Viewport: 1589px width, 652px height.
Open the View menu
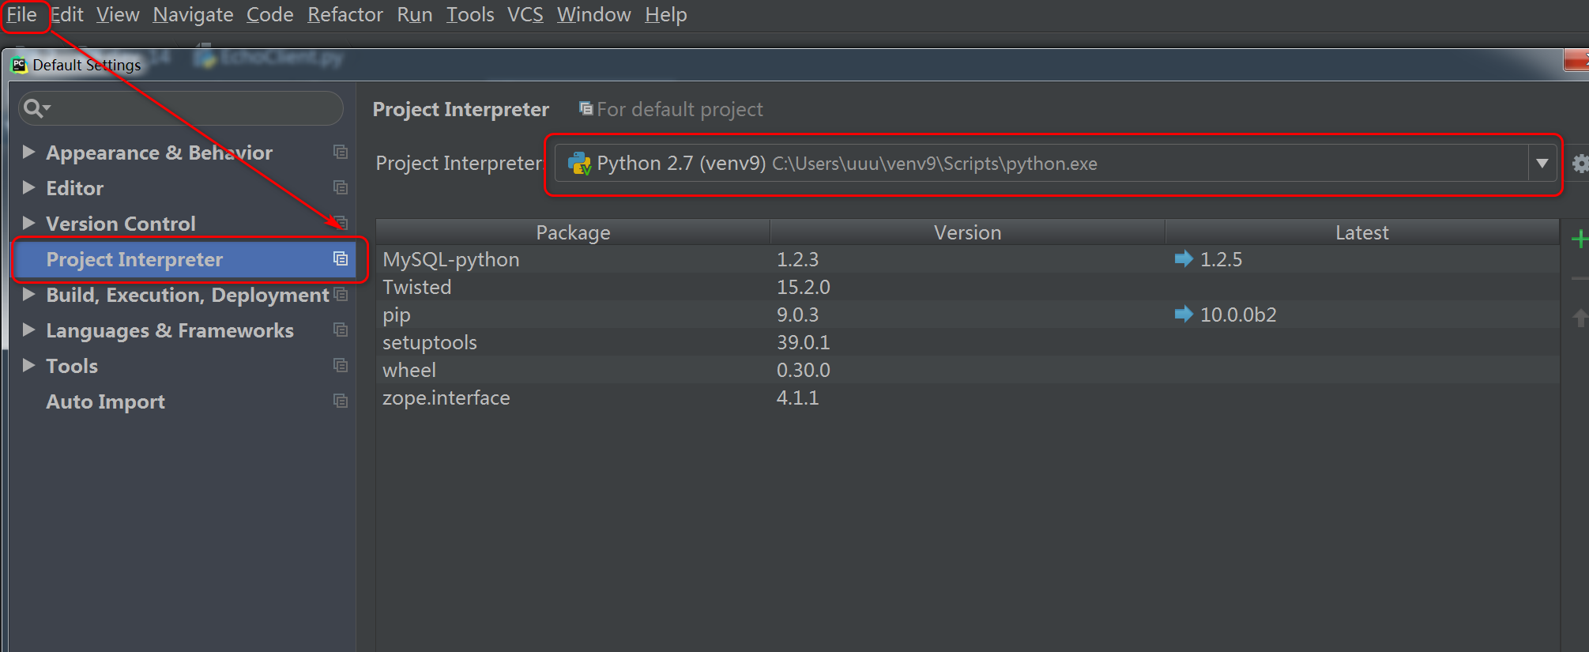point(118,15)
